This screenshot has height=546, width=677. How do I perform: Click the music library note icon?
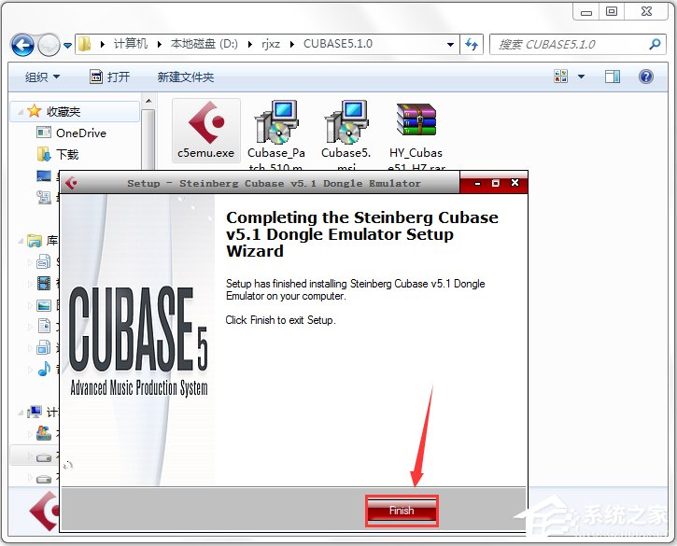click(44, 369)
